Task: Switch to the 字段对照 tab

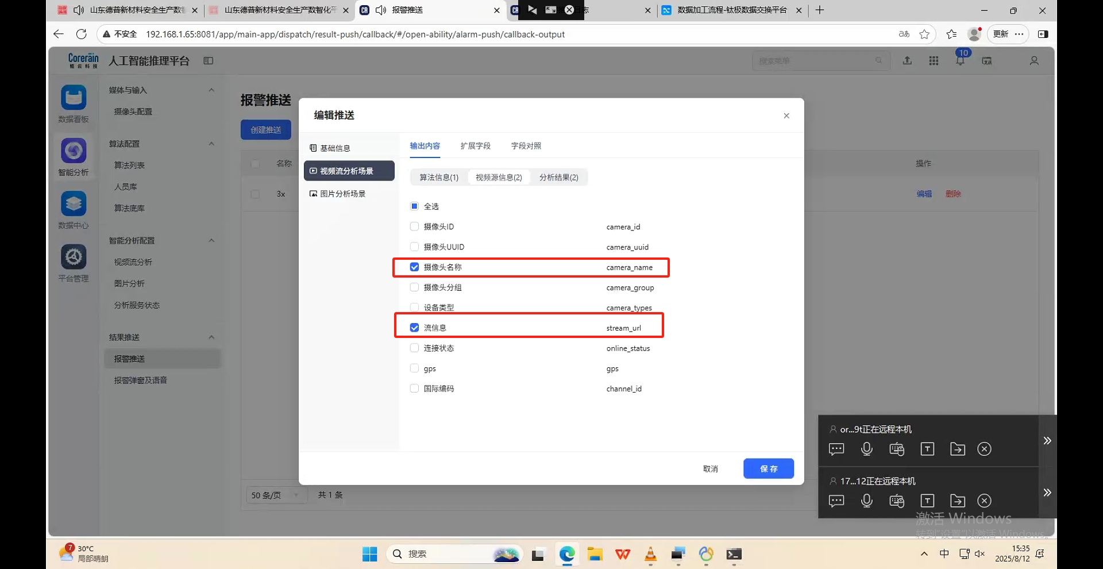Action: pyautogui.click(x=526, y=146)
